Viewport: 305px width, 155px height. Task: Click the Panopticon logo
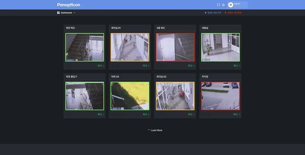click(69, 5)
